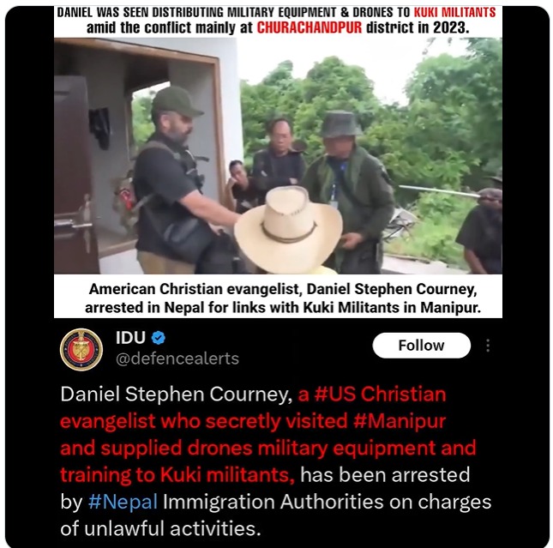Click the blue verified badge next to IDU
Viewport: 553px width, 548px height.
pos(159,338)
